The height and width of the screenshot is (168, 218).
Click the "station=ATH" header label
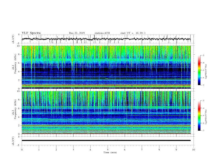click(102, 33)
